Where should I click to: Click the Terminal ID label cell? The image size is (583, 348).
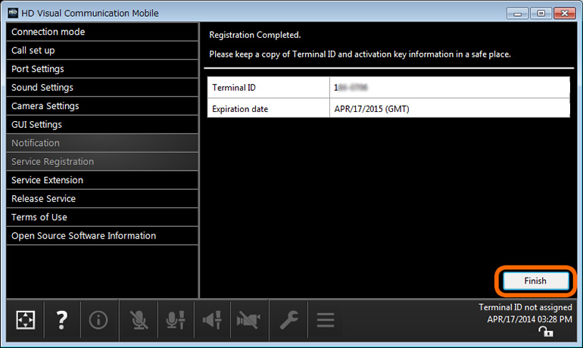[269, 88]
